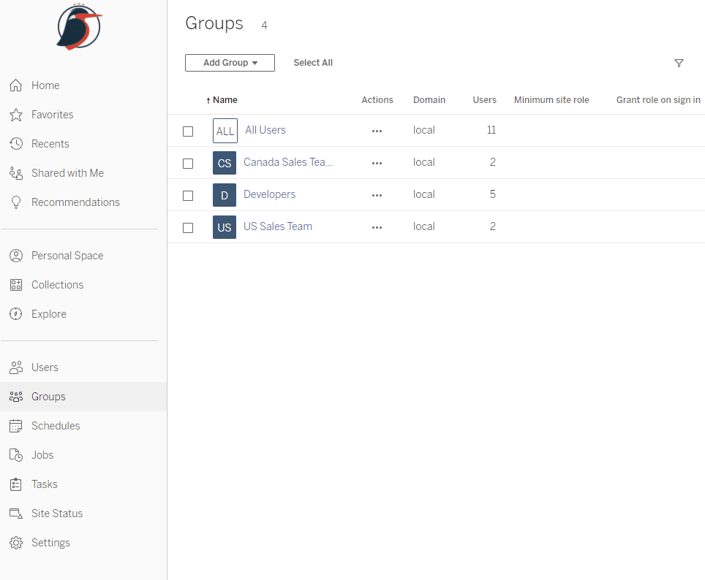Check the Canada Sales Team checkbox
The width and height of the screenshot is (705, 580).
(188, 164)
